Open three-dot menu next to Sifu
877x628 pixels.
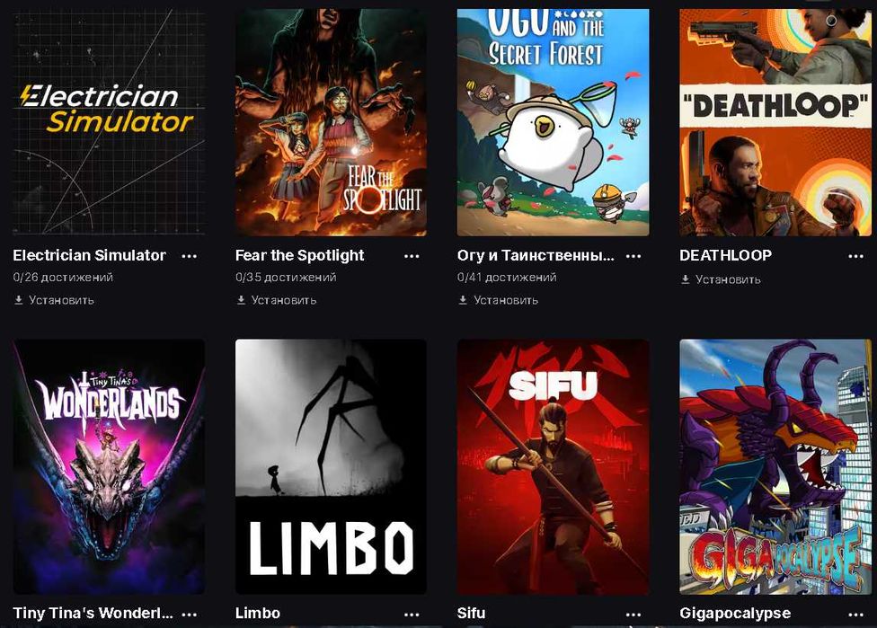[633, 614]
